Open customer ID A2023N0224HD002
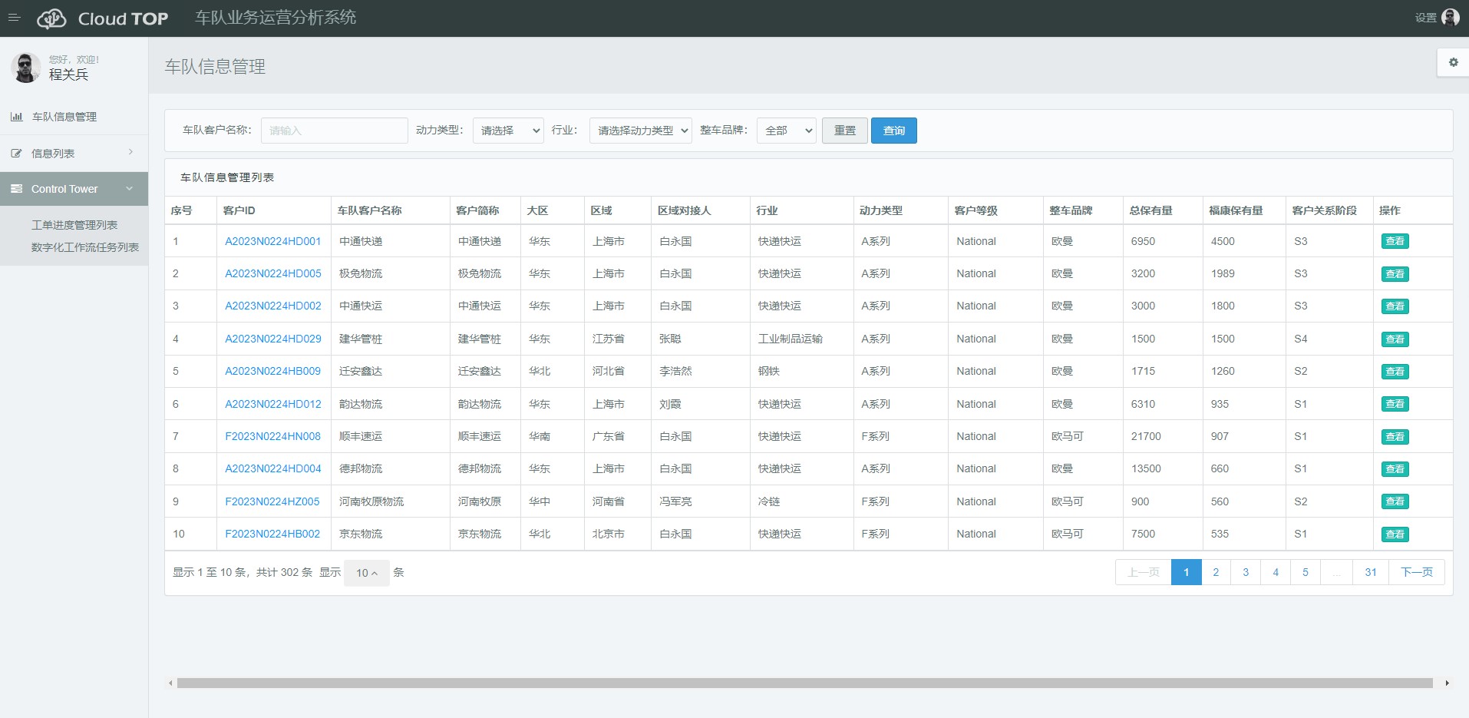 [x=273, y=306]
